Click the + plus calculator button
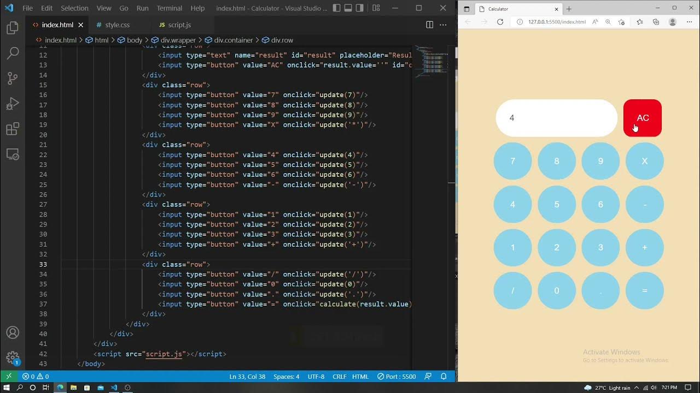Viewport: 700px width, 393px height. [645, 247]
